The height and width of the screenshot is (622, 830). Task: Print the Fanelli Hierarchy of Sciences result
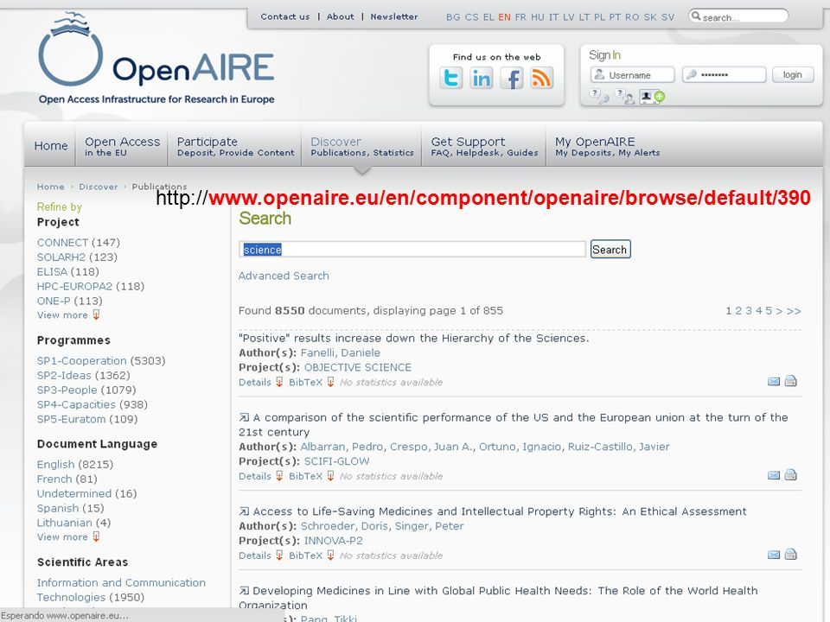[x=791, y=381]
